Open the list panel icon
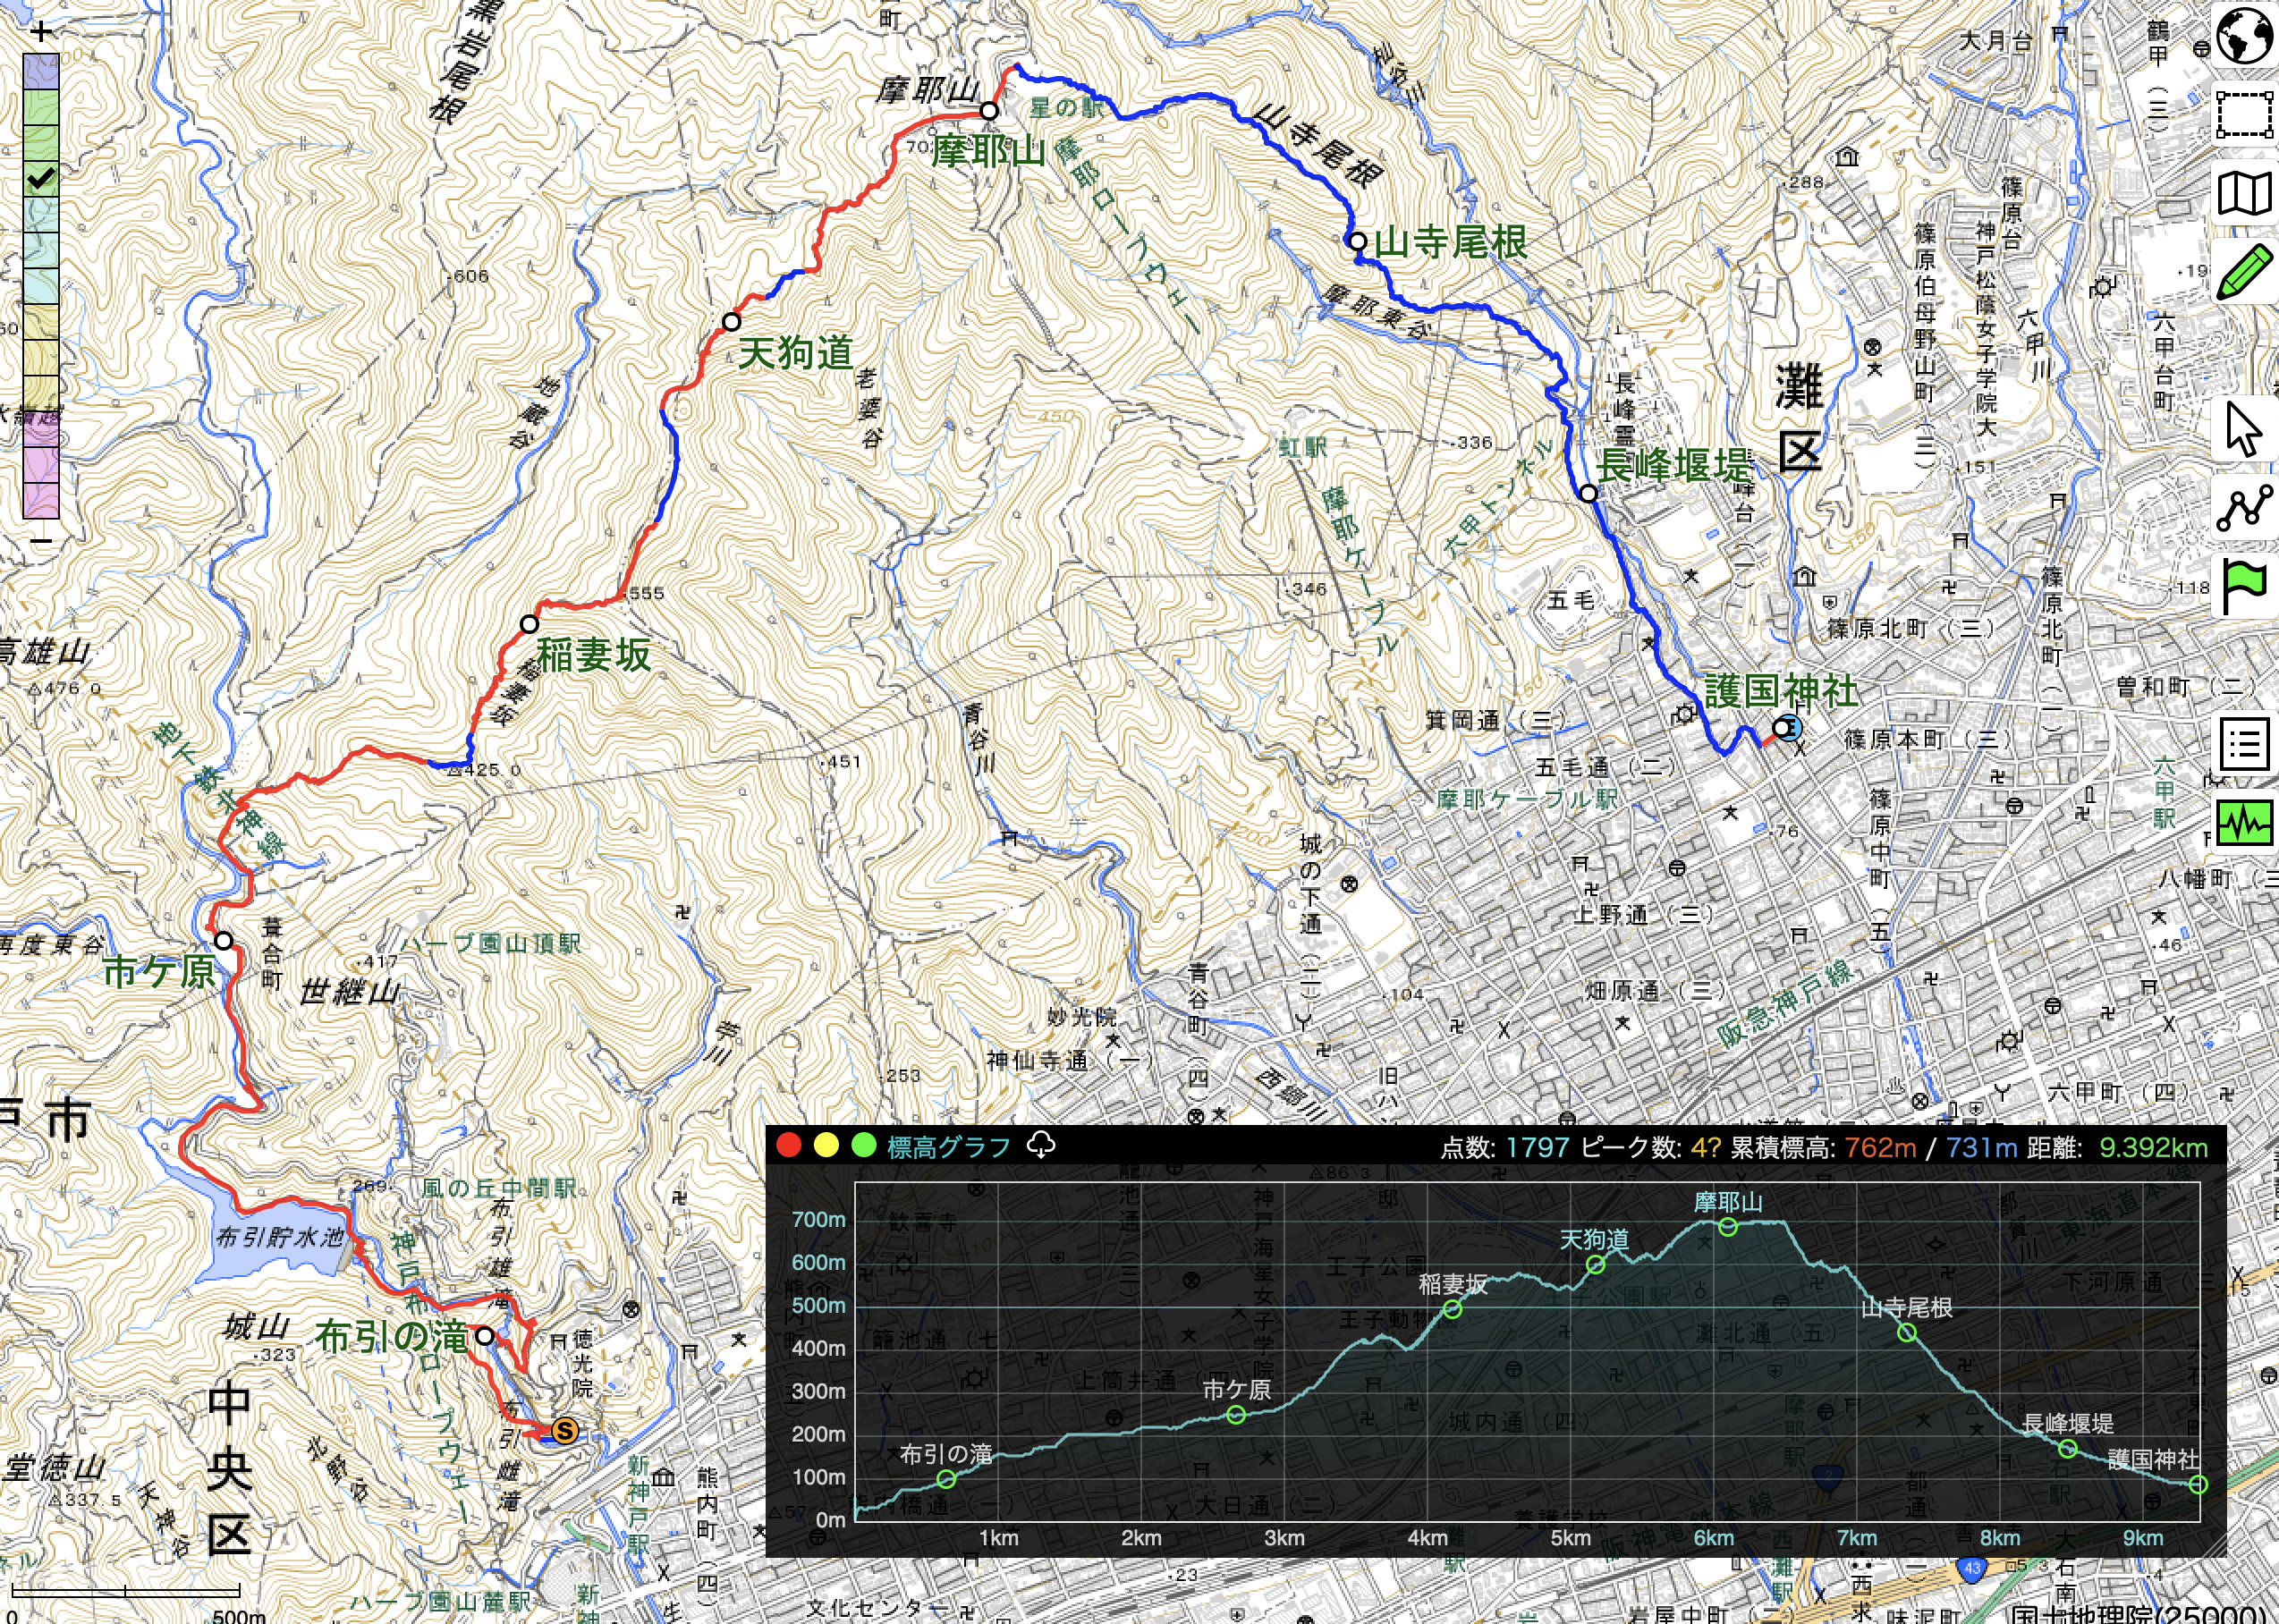Viewport: 2279px width, 1624px height. coord(2244,745)
